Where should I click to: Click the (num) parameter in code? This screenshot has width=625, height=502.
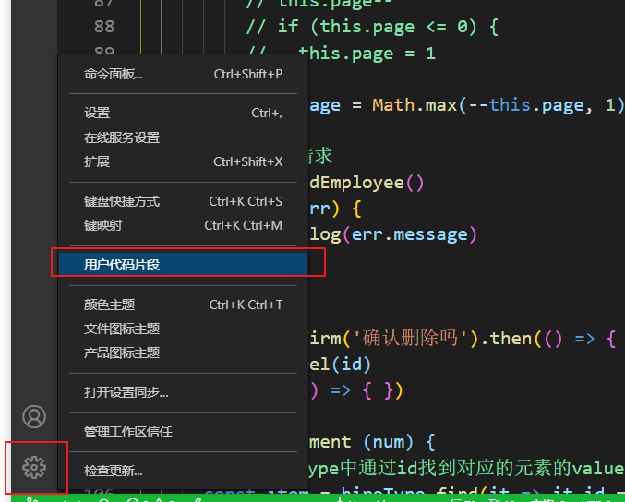point(389,442)
